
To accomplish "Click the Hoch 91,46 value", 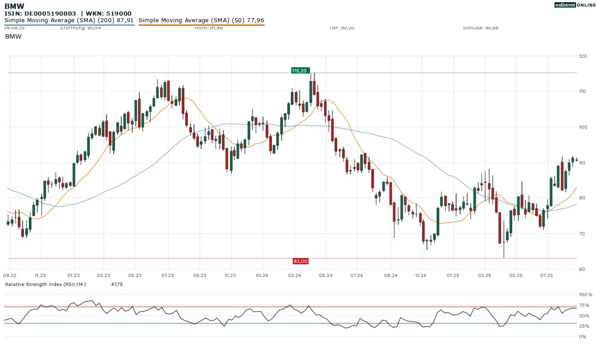I will click(208, 28).
